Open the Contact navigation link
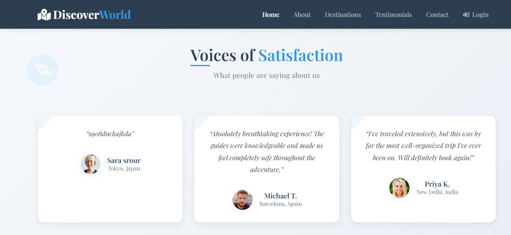The image size is (511, 235). coord(437,15)
